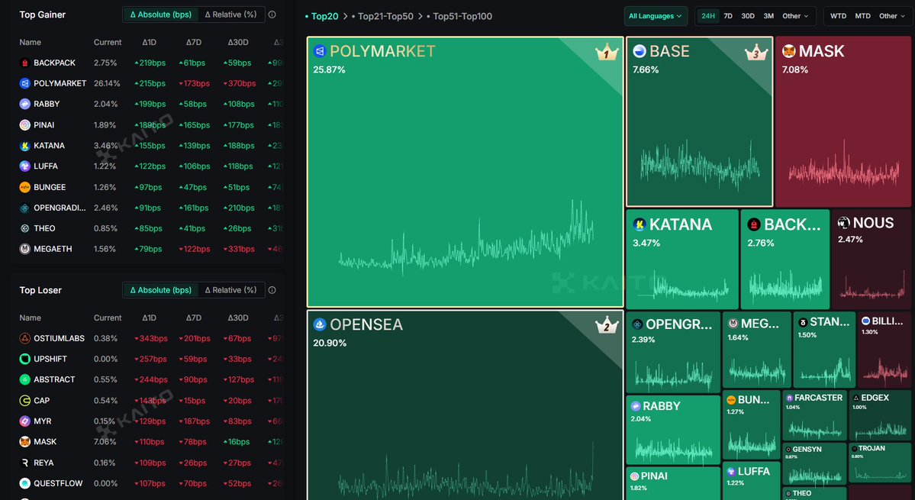The width and height of the screenshot is (915, 500).
Task: Select Absolute (bps) in Top Gainer
Action: click(x=160, y=15)
